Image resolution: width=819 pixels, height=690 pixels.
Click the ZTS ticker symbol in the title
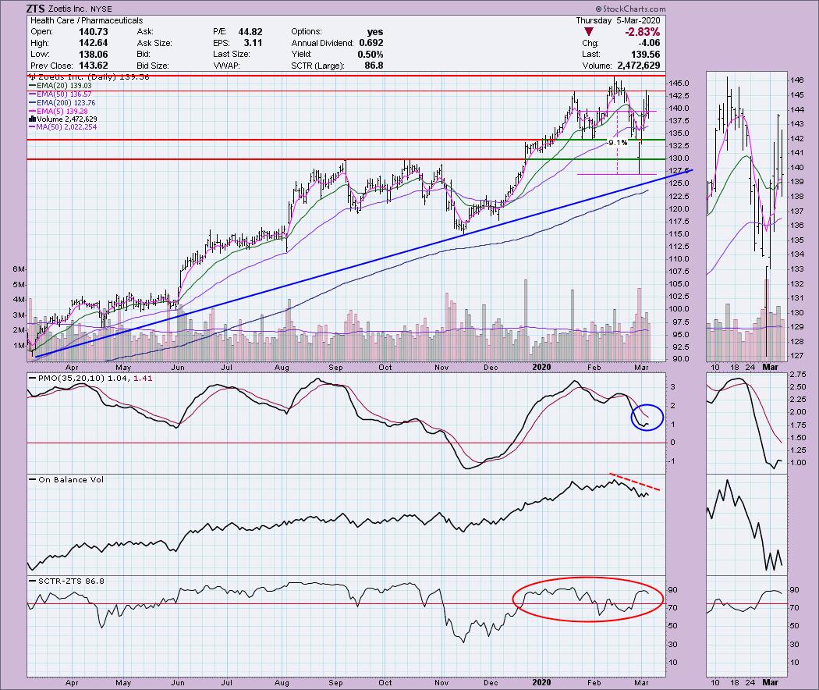click(35, 9)
